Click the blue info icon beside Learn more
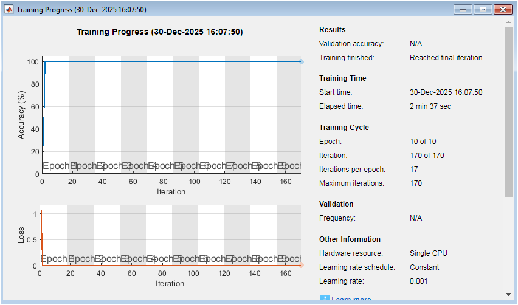The width and height of the screenshot is (518, 305). pyautogui.click(x=325, y=299)
